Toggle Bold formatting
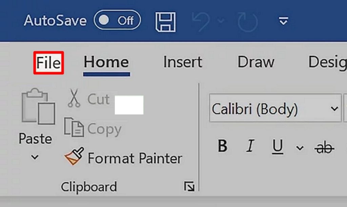The width and height of the screenshot is (347, 207). point(222,147)
